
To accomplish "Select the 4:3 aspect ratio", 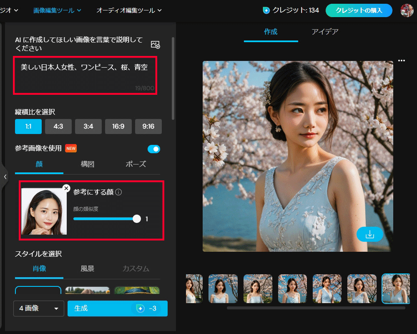I will coord(58,126).
